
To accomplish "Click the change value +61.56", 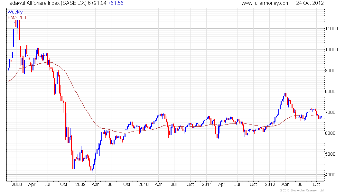I will point(116,3).
